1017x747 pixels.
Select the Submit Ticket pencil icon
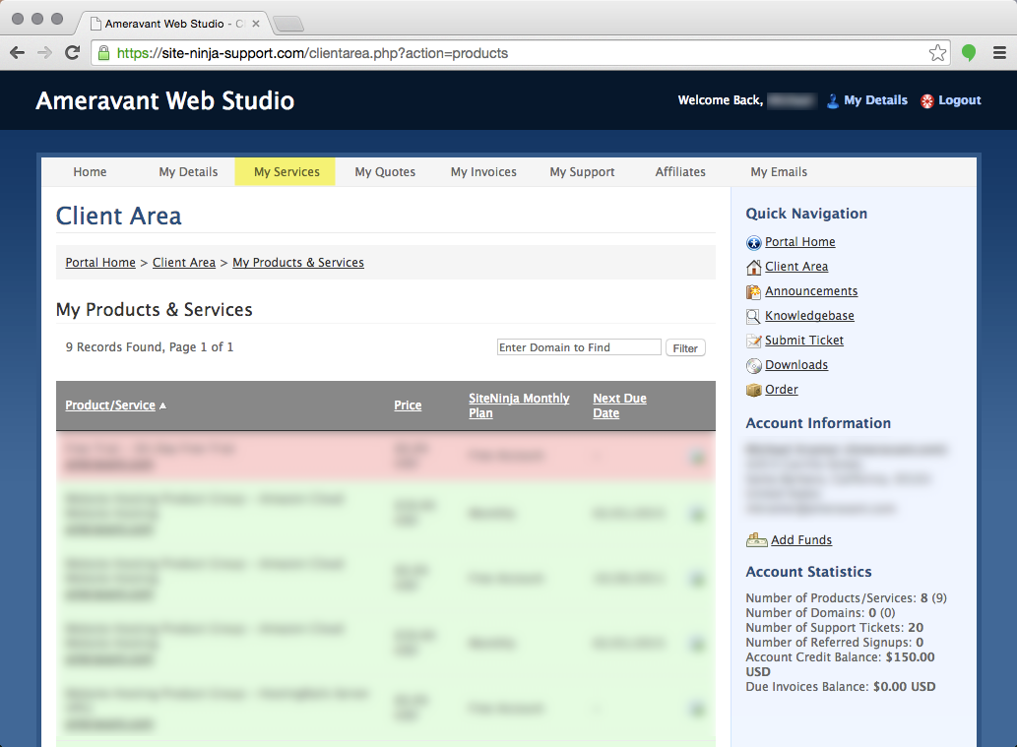click(754, 340)
